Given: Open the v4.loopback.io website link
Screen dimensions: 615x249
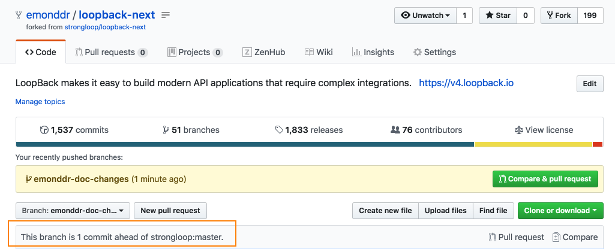Looking at the screenshot, I should point(466,83).
